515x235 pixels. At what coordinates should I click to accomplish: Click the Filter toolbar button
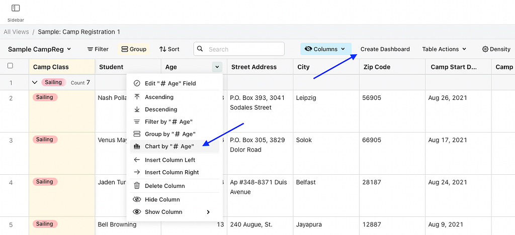coord(98,49)
